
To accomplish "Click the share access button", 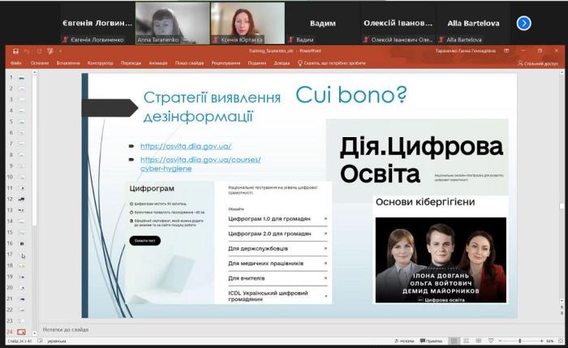I will [x=538, y=62].
